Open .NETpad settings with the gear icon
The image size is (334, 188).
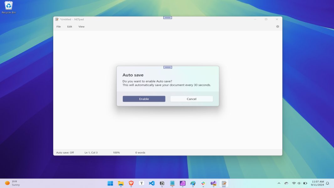pyautogui.click(x=277, y=27)
